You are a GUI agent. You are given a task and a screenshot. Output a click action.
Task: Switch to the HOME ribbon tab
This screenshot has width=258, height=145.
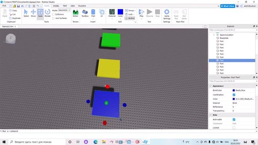point(47,6)
